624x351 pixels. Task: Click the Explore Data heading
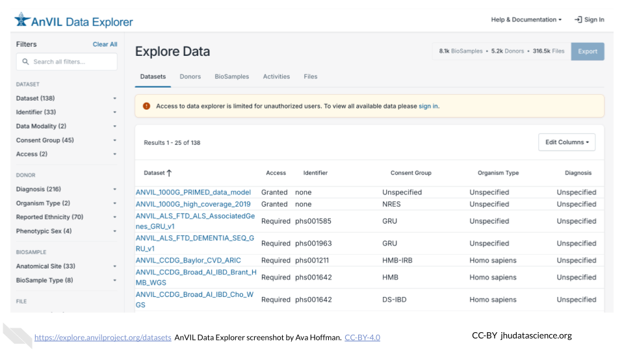(x=172, y=51)
